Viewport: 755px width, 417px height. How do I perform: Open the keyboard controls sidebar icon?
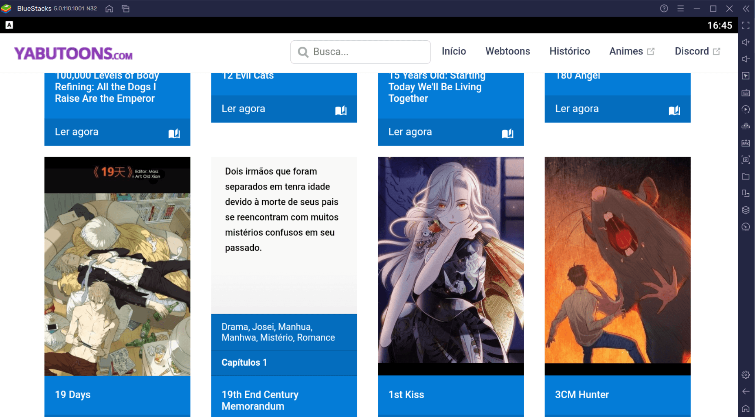point(746,93)
